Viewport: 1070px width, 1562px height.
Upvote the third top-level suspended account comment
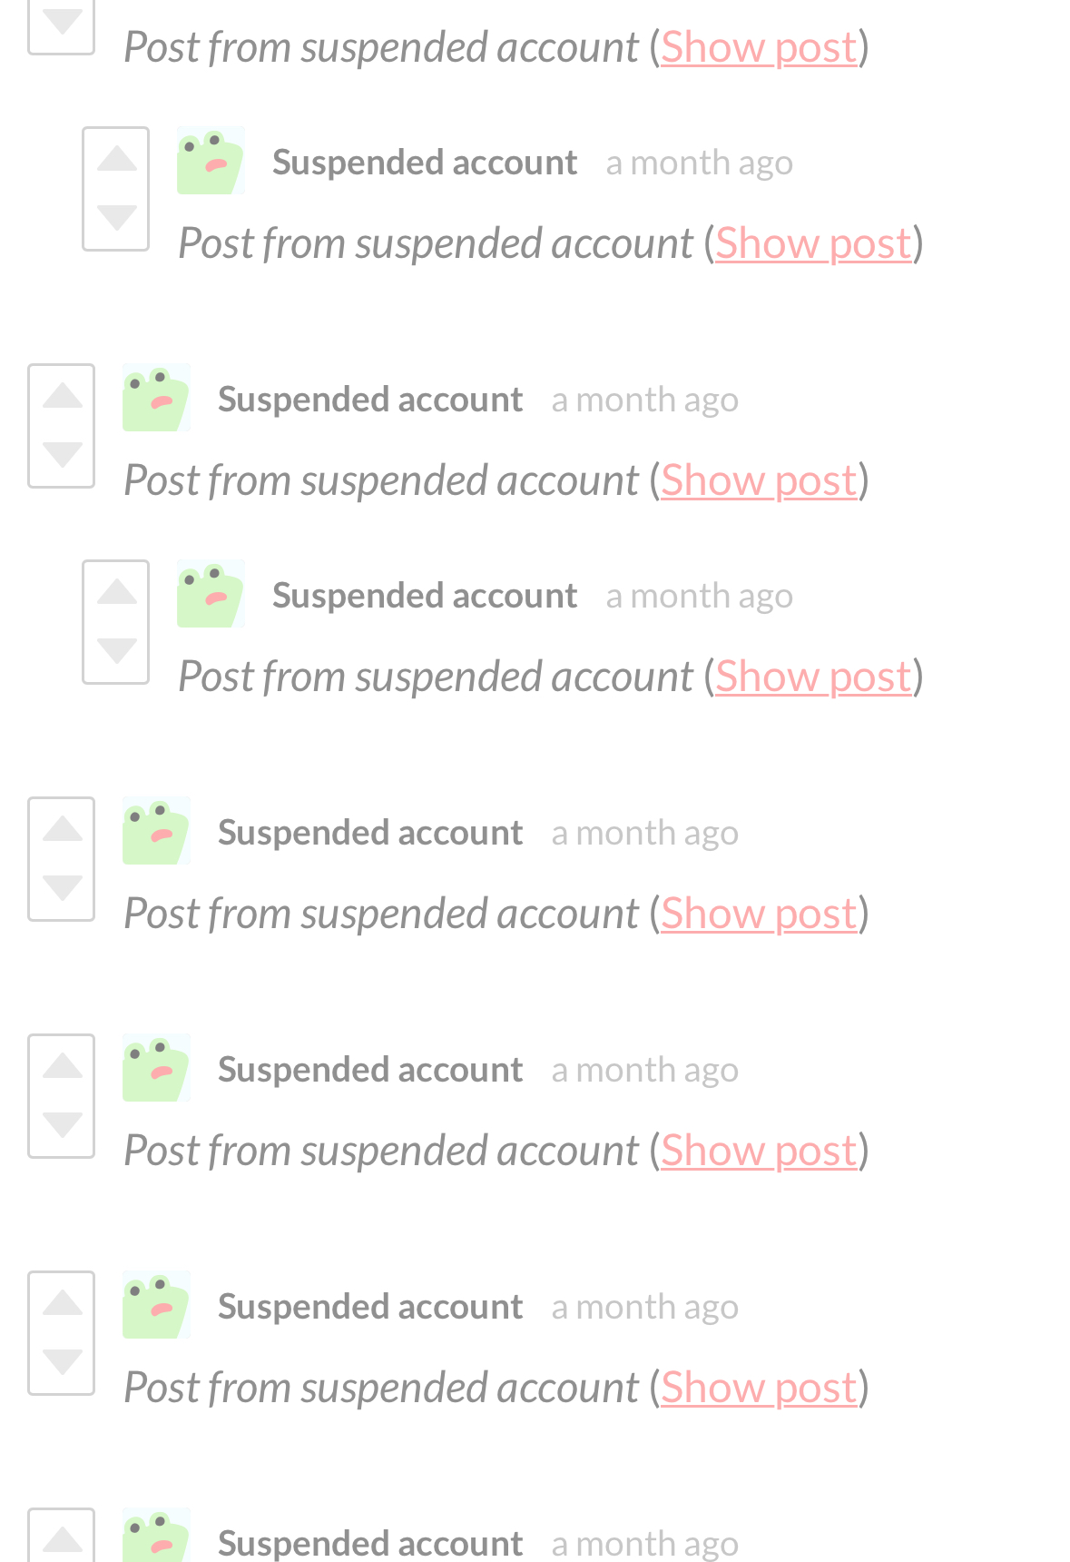[62, 829]
